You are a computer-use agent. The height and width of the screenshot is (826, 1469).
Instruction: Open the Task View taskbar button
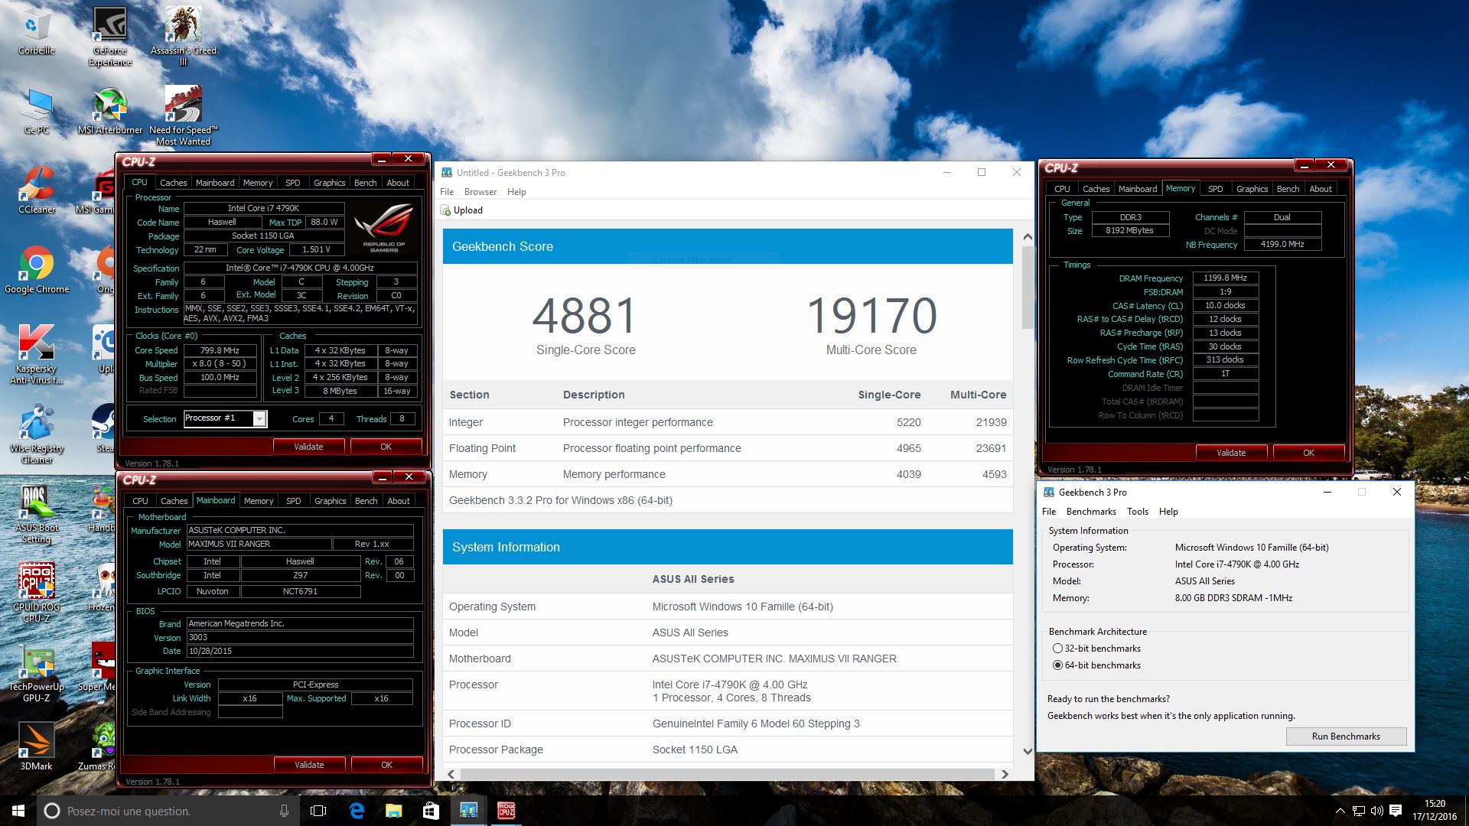pos(318,811)
